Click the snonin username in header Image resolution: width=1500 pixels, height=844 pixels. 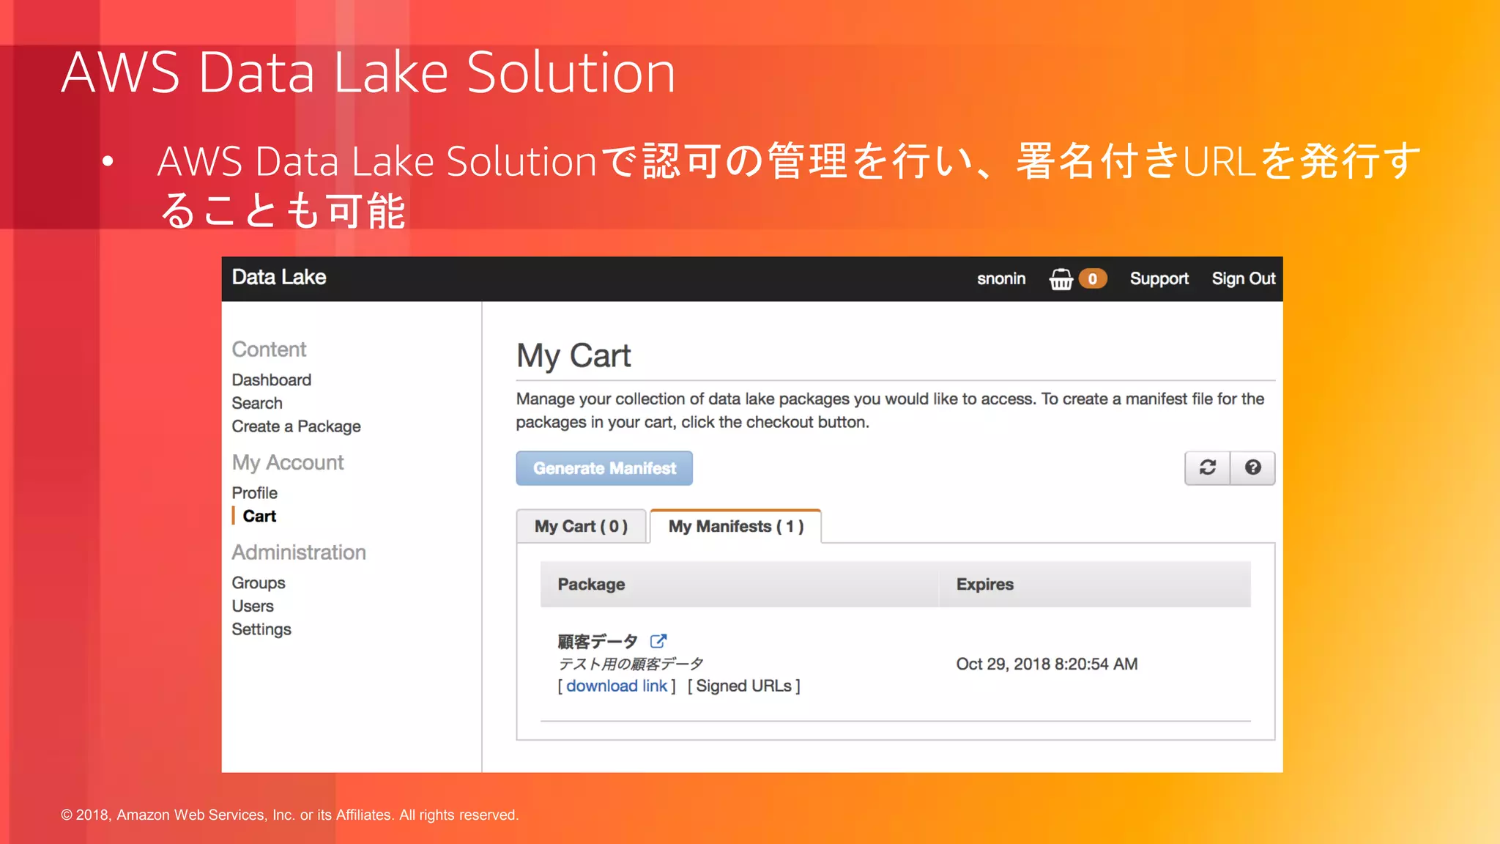point(1000,278)
